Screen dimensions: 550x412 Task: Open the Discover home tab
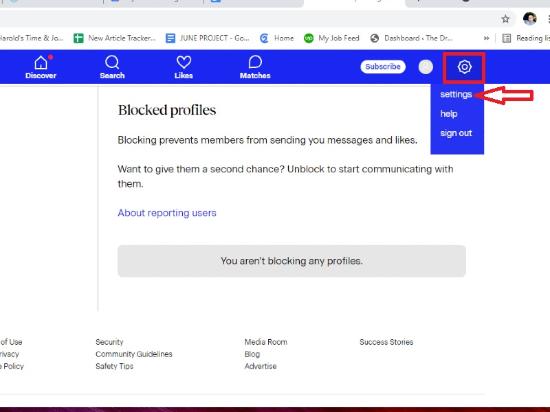click(x=41, y=67)
